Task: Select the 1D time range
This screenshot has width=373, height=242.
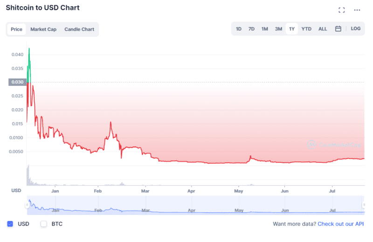Action: point(239,29)
